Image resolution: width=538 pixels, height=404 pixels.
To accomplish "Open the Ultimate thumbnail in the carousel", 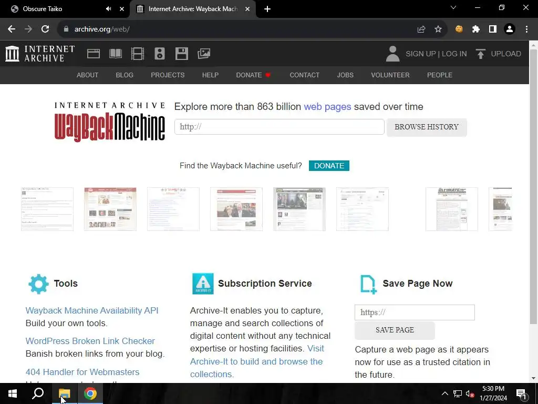I will 451,209.
